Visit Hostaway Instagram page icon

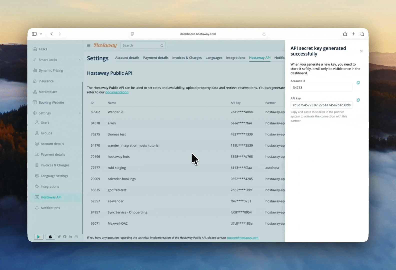pos(76,236)
